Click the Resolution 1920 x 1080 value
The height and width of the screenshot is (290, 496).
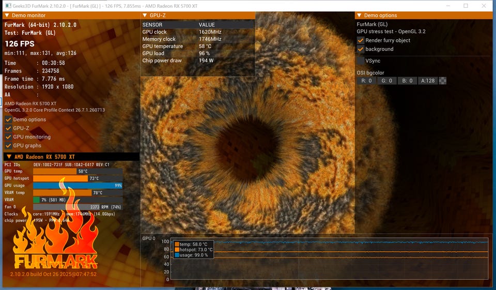[57, 87]
